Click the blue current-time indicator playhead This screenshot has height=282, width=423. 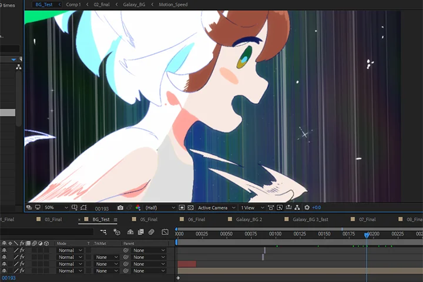[x=367, y=235]
